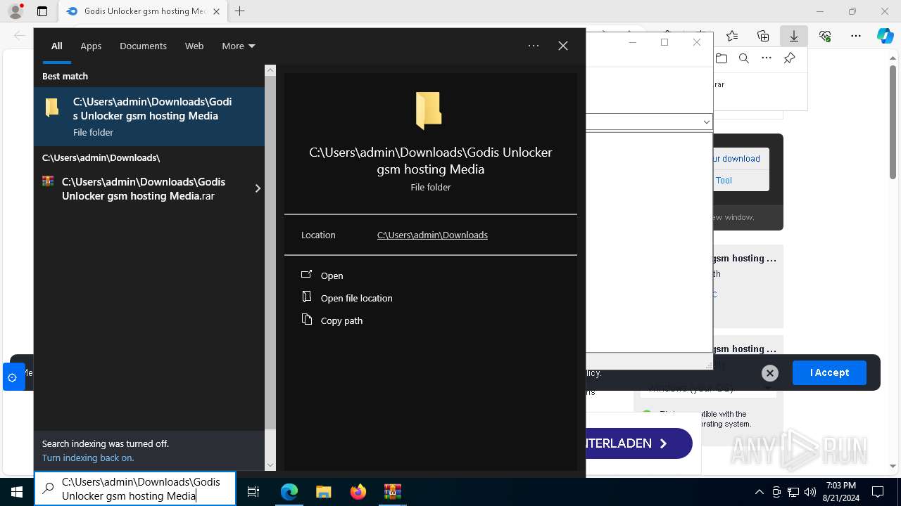
Task: Switch to Microsoft Edge on taskbar
Action: (x=289, y=491)
